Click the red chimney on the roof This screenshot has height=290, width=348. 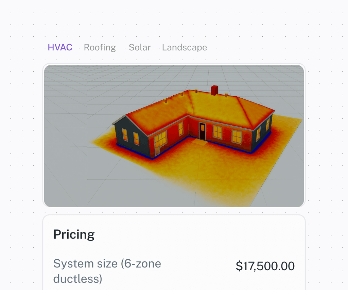pyautogui.click(x=214, y=91)
